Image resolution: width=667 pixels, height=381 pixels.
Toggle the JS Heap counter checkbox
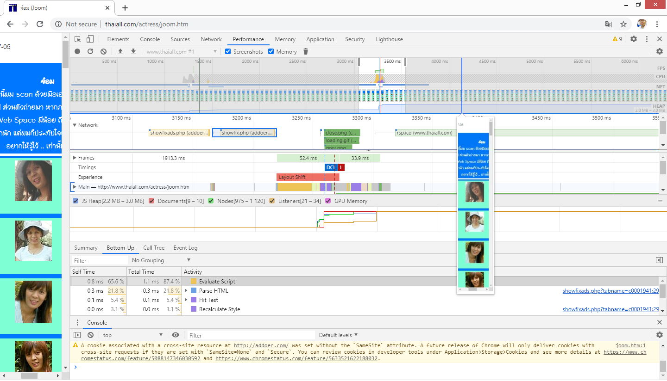[x=76, y=201]
